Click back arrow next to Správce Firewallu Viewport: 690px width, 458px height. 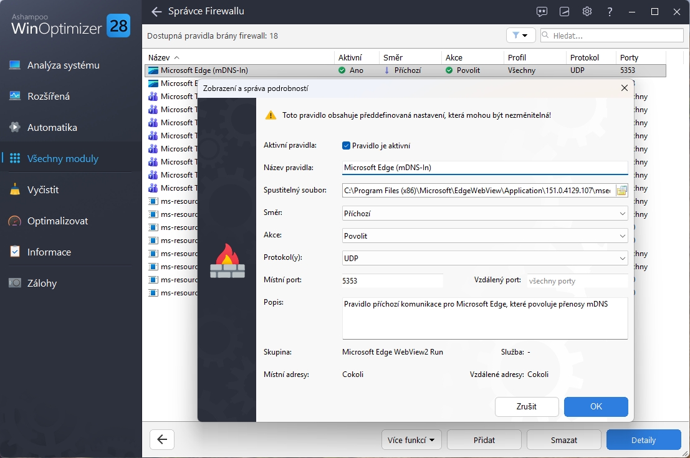click(x=156, y=12)
